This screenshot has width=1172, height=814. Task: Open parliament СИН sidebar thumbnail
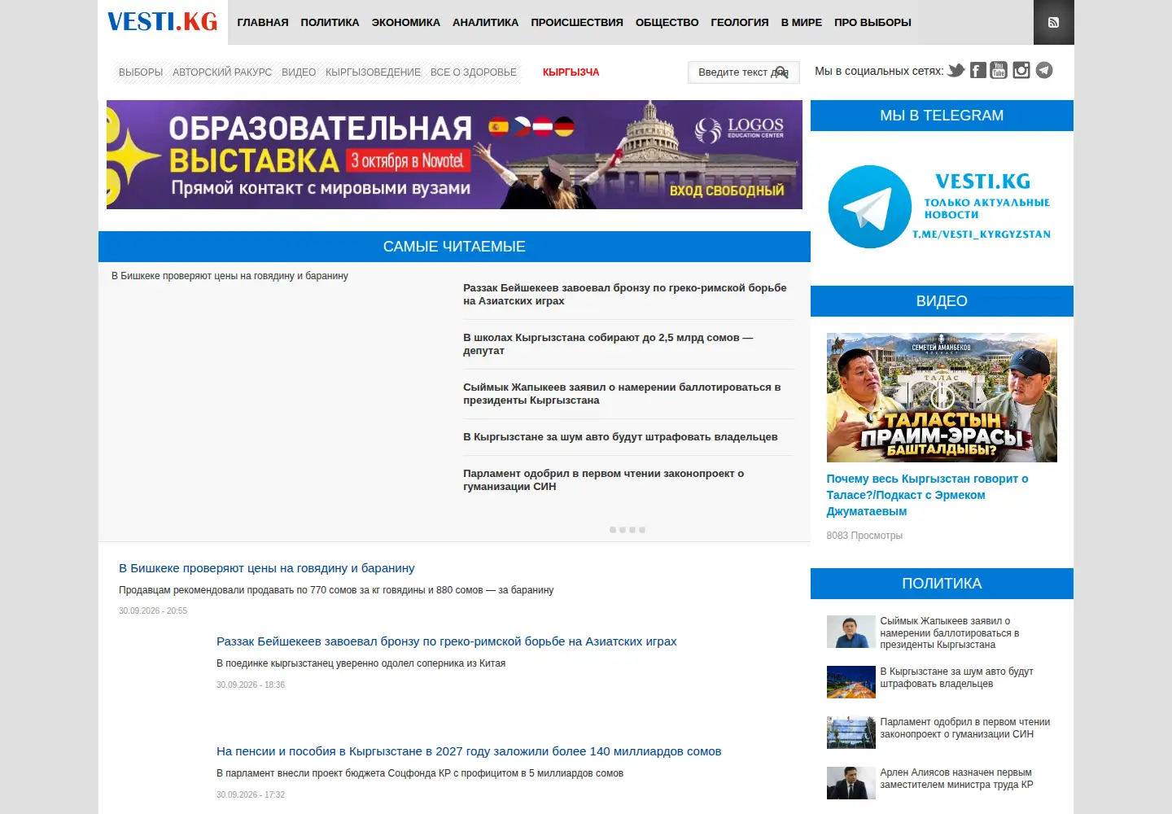851,733
